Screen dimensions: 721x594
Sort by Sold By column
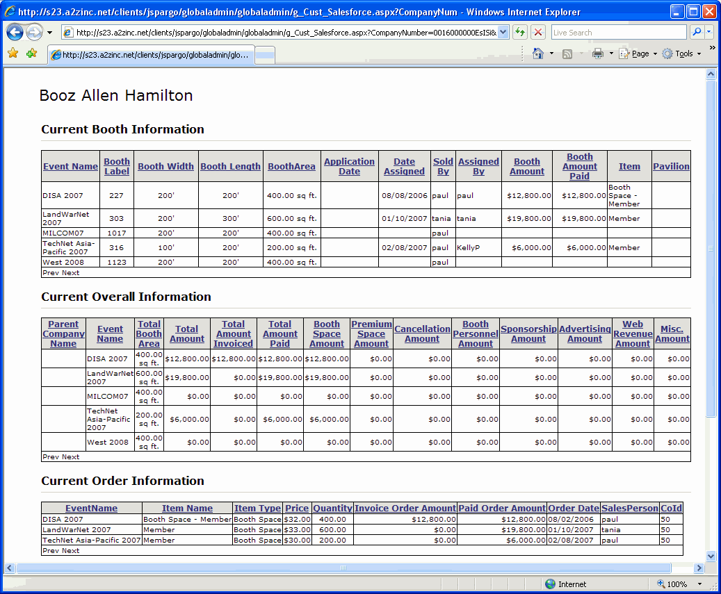(443, 166)
